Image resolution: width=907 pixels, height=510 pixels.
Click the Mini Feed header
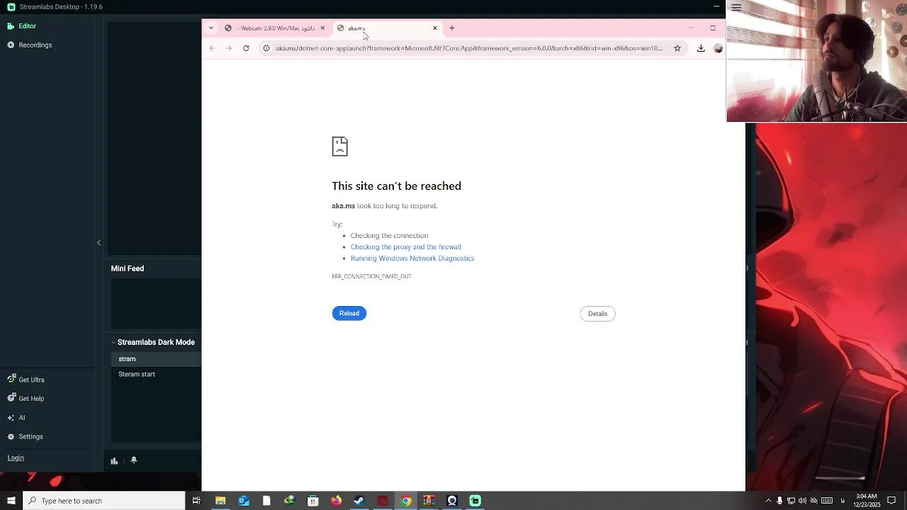(128, 268)
